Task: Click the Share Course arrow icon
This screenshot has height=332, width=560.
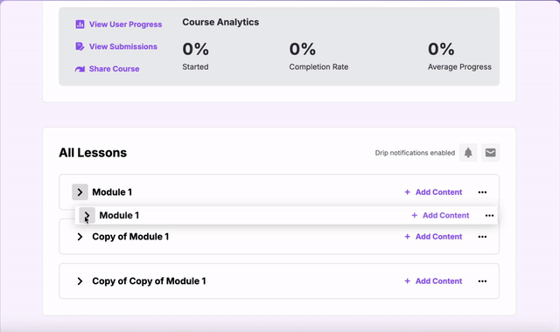Action: (80, 69)
